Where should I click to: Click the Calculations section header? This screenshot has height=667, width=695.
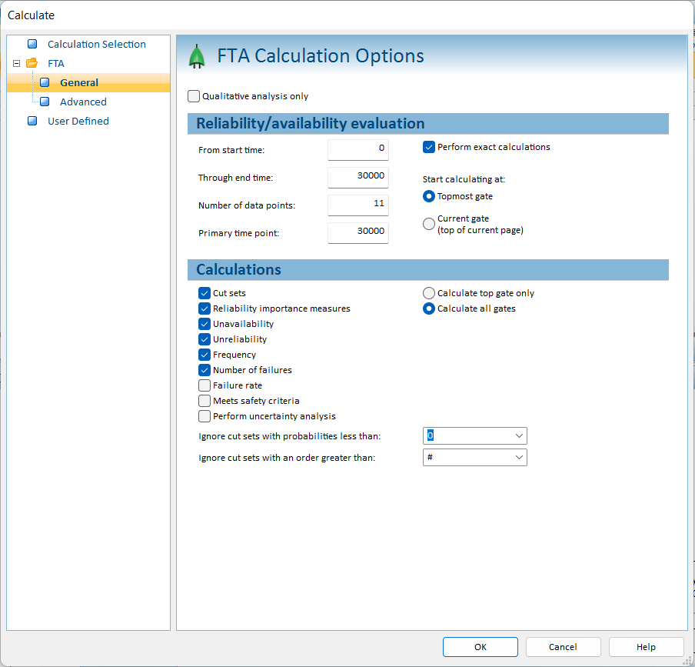428,269
